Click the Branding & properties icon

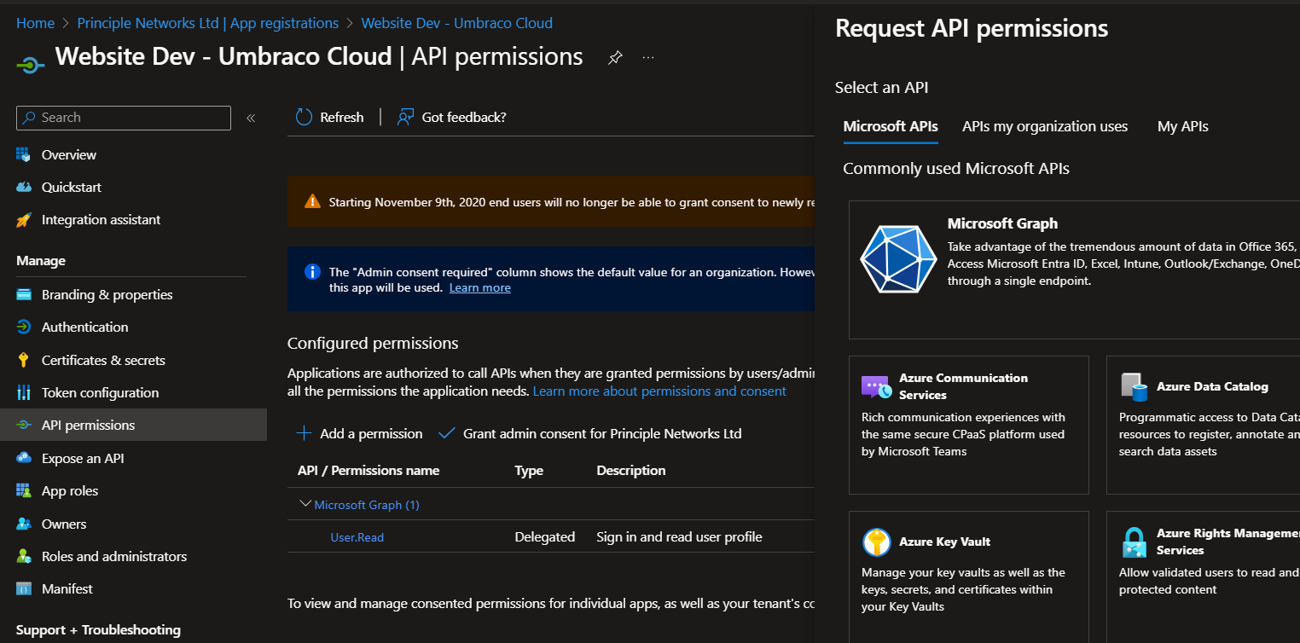24,295
